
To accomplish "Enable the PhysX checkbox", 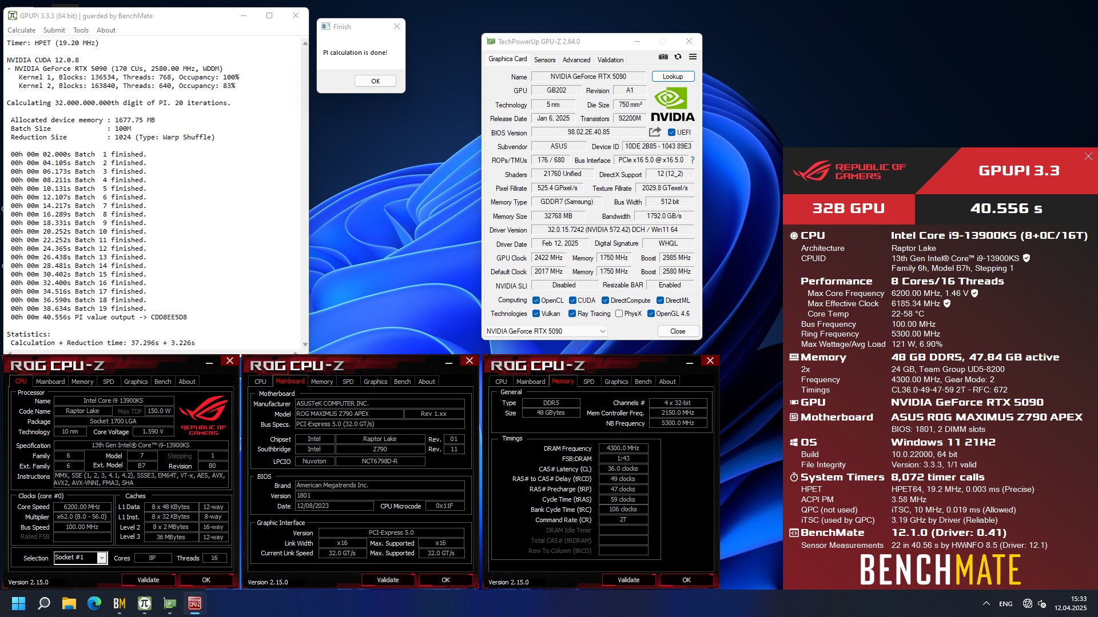I will pyautogui.click(x=619, y=314).
